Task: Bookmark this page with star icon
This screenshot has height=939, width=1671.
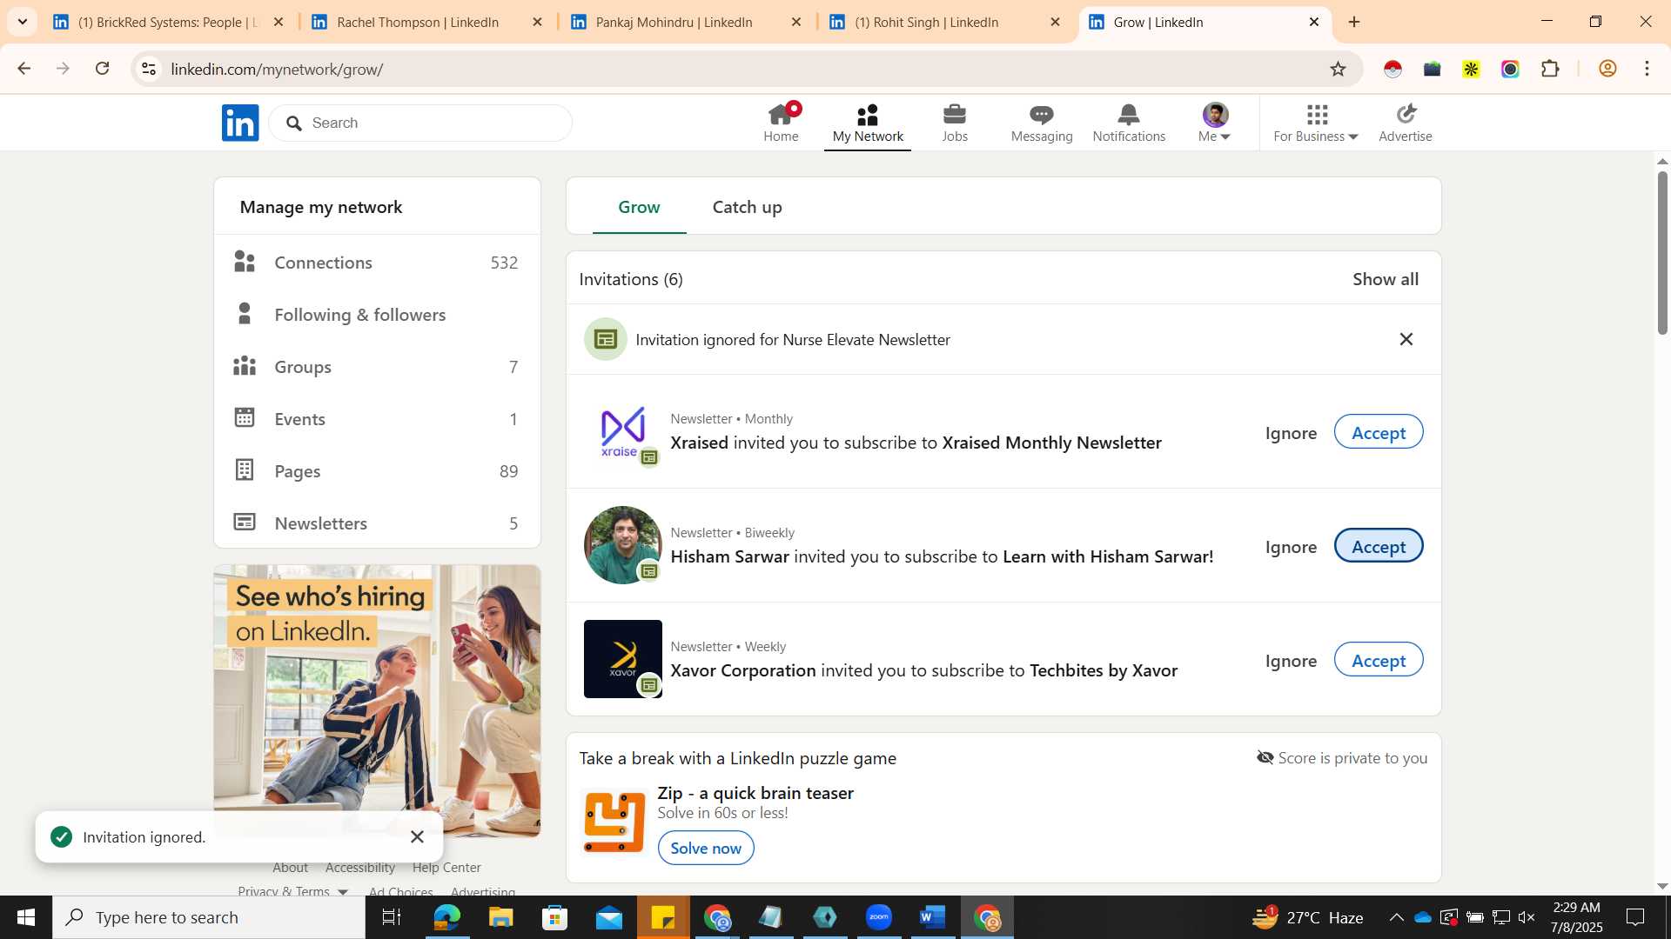Action: tap(1338, 69)
